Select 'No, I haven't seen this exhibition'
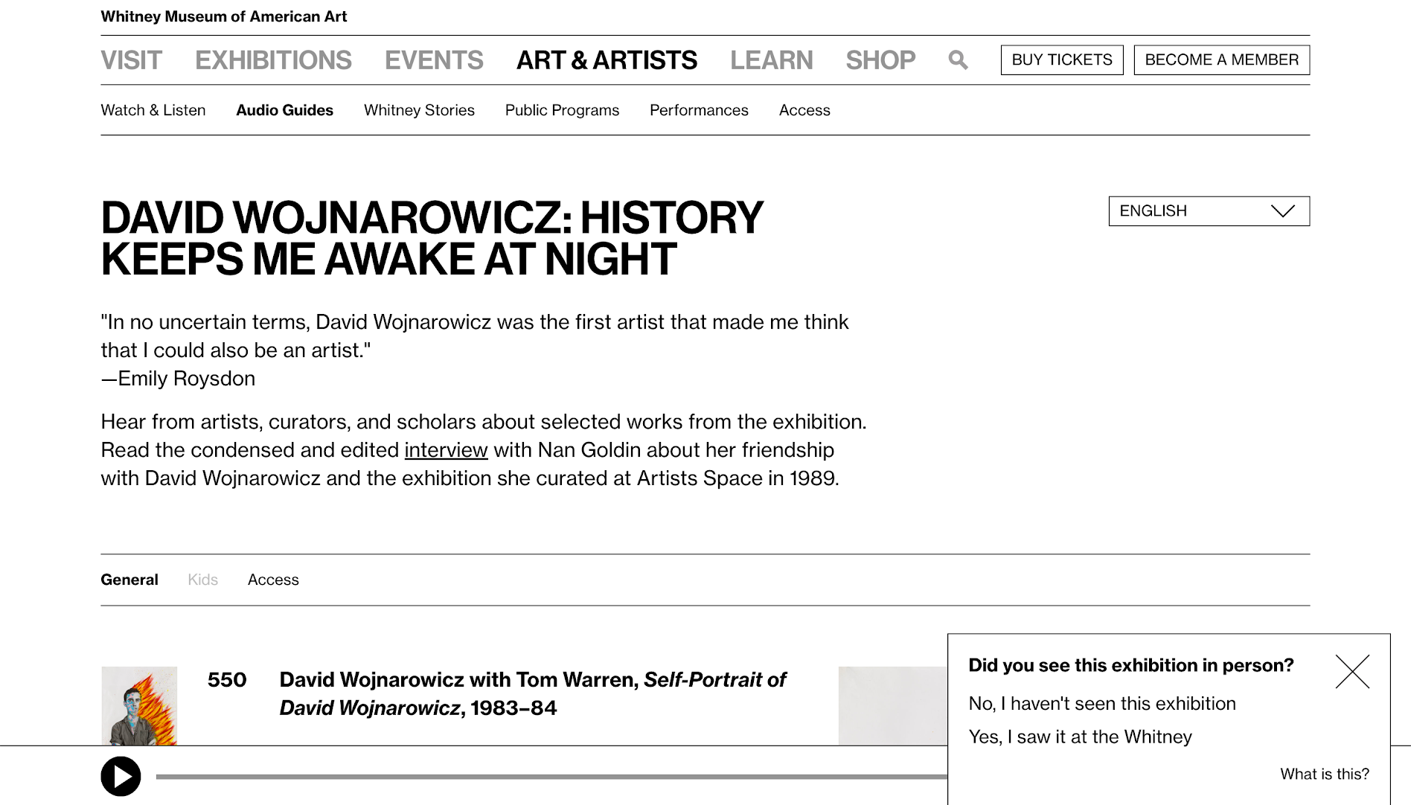 [1102, 703]
